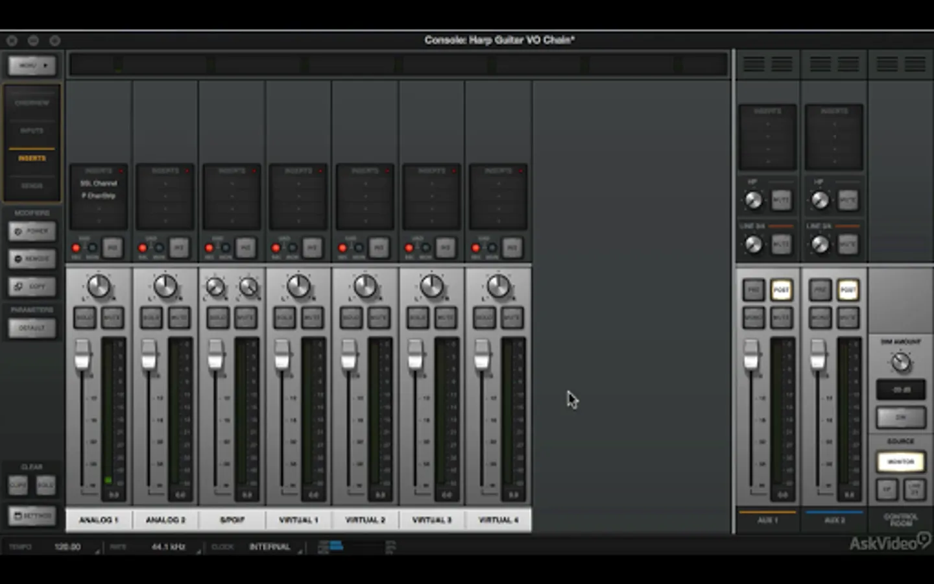
Task: Click the DEFAULT parameters button
Action: click(32, 328)
